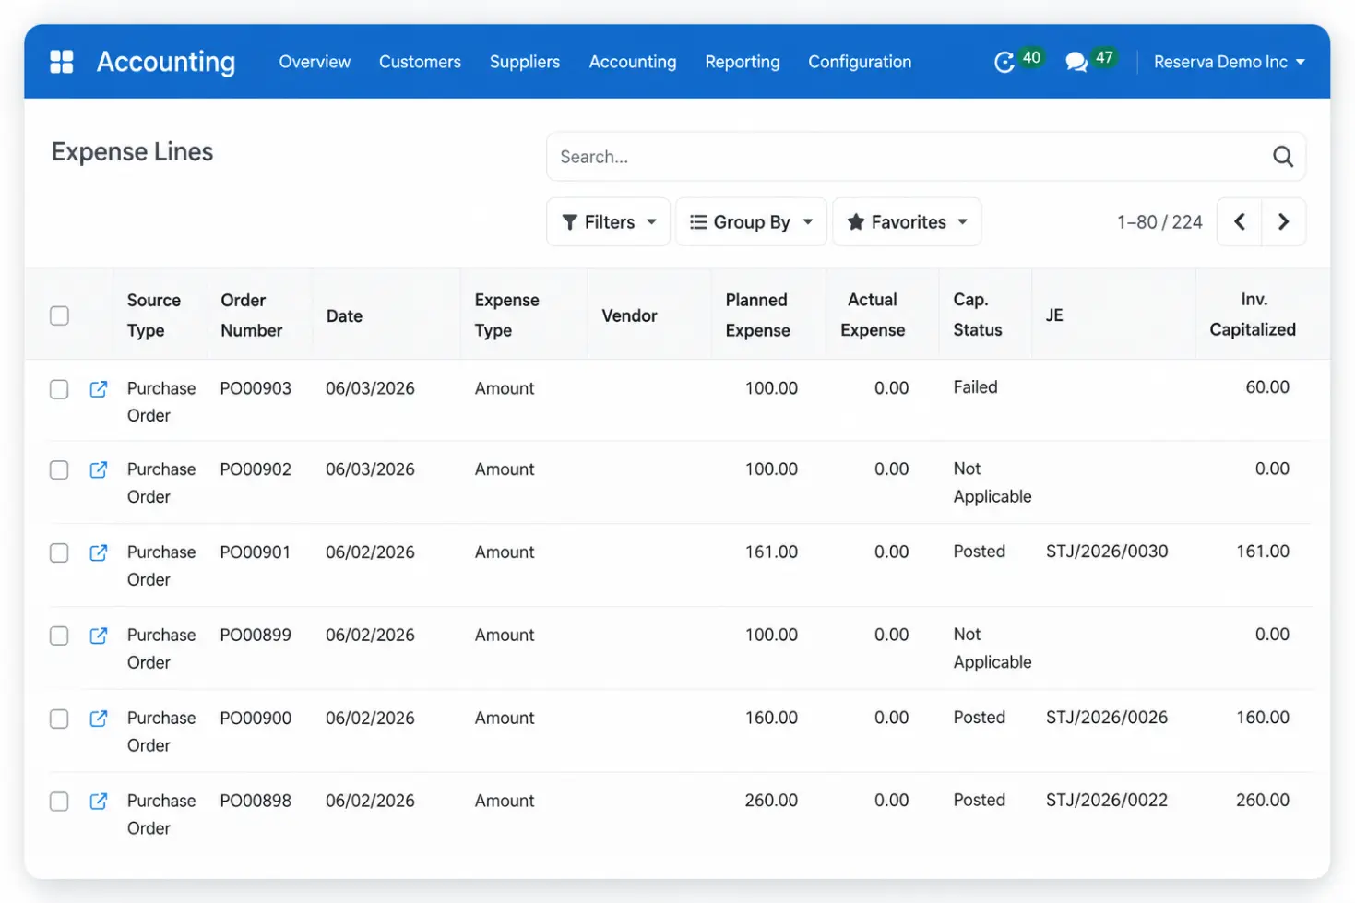Expand the Group By dropdown

point(751,221)
